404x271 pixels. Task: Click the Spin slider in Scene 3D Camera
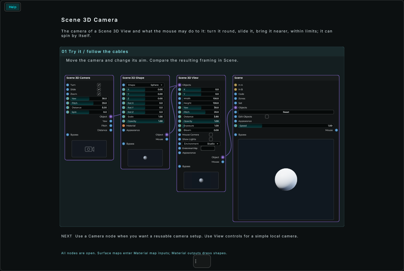point(89,112)
